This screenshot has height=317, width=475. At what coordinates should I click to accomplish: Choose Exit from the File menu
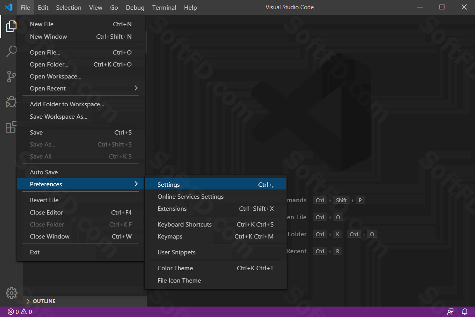point(81,252)
